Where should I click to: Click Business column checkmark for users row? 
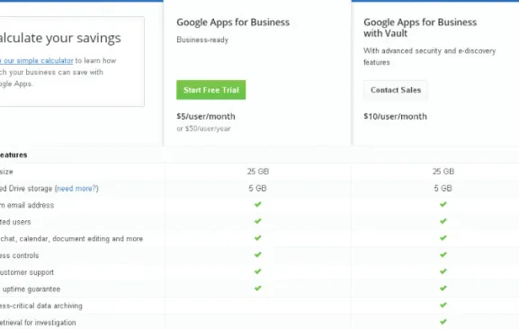258,221
